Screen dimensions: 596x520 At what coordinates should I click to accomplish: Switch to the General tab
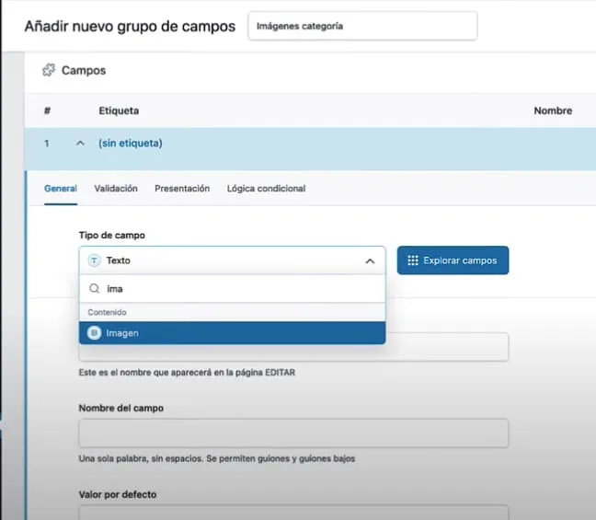[61, 189]
